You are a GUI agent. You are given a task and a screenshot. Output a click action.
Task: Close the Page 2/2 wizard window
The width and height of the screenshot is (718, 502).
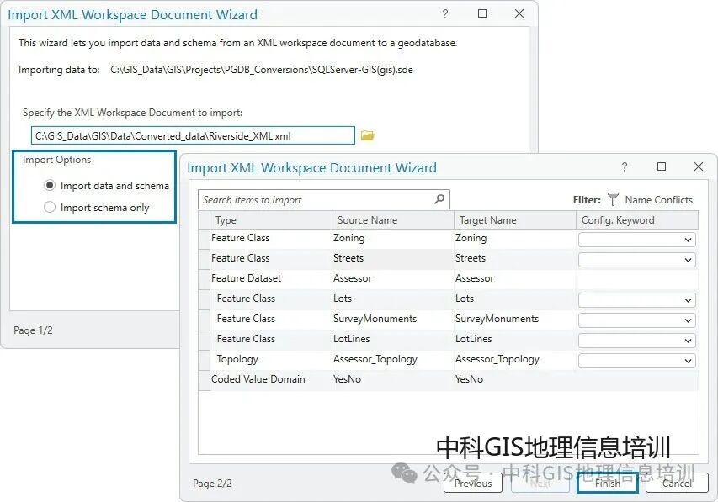point(699,166)
